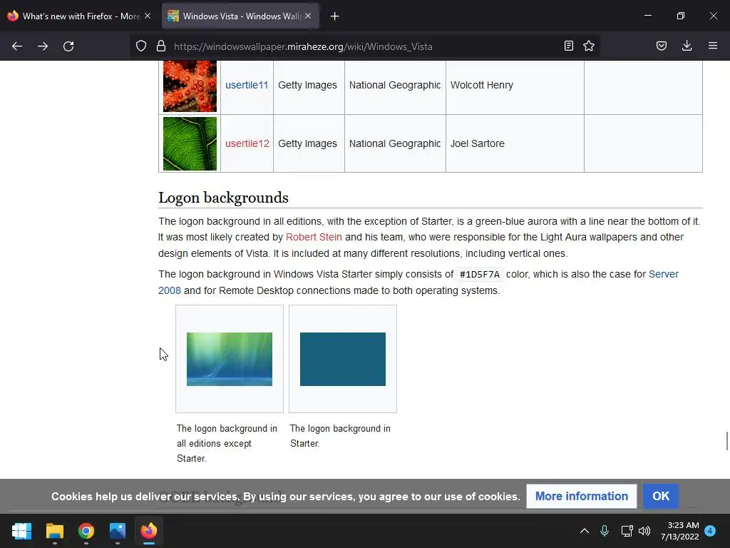Open the green leaf usertile12 thumbnail

(x=190, y=143)
